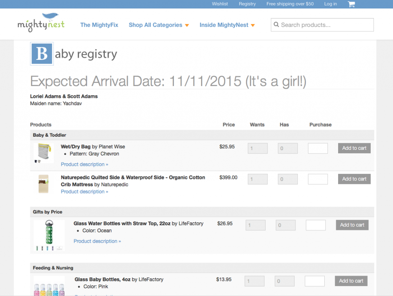The image size is (393, 296).
Task: Click Wet/Dry Bag Has field
Action: [288, 148]
